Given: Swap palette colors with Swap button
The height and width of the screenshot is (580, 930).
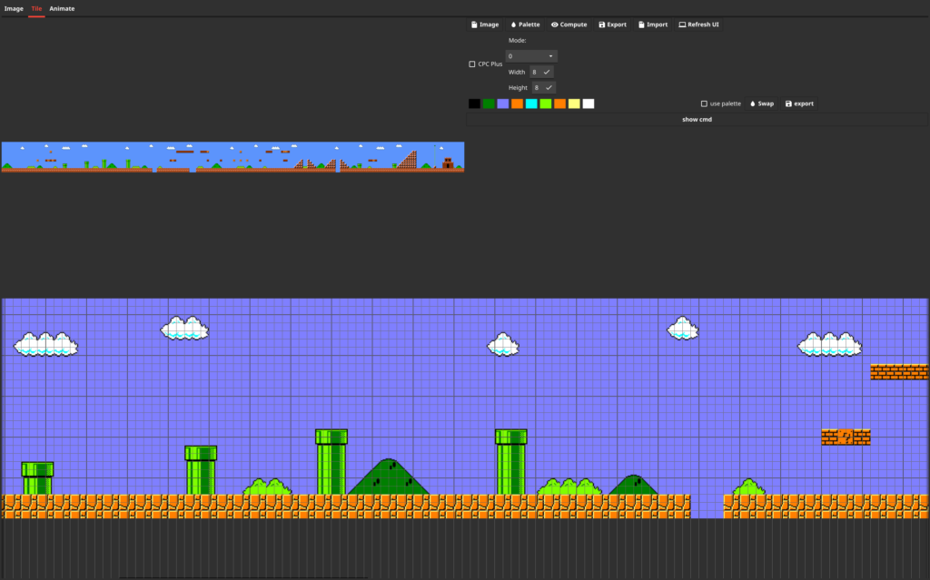Looking at the screenshot, I should click(x=762, y=103).
